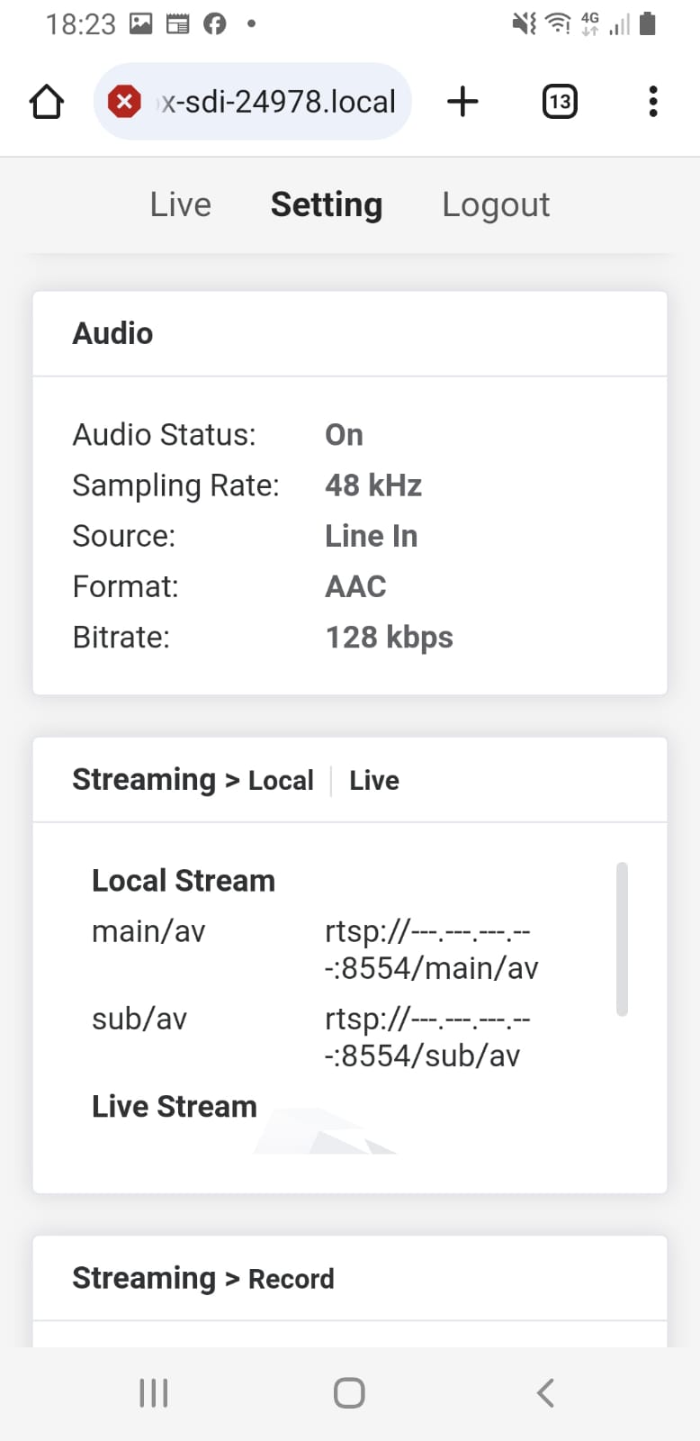Screen dimensions: 700x1441
Task: Click the Streaming panel scrollbar
Action: [622, 938]
